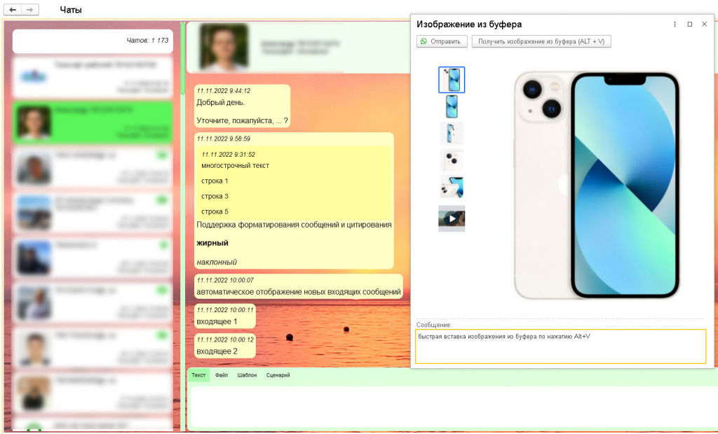Click the Отправить button
The height and width of the screenshot is (434, 718).
442,41
